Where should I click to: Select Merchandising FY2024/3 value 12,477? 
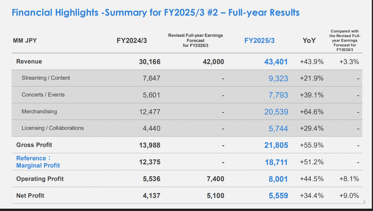tap(150, 112)
